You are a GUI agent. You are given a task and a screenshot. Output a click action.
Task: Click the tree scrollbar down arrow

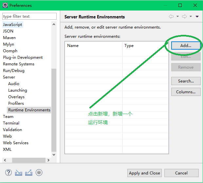54,155
